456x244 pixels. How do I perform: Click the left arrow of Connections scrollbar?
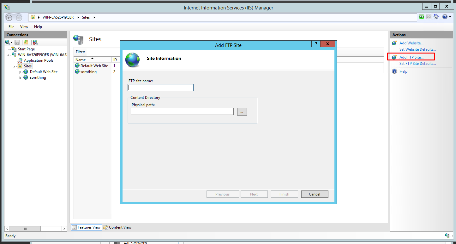(7, 229)
